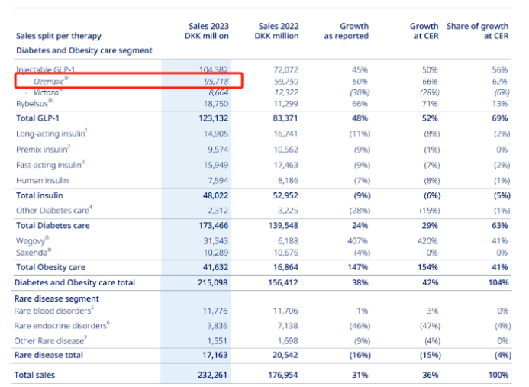Click Total Obesity care growth 147%
529x387 pixels.
[x=357, y=268]
